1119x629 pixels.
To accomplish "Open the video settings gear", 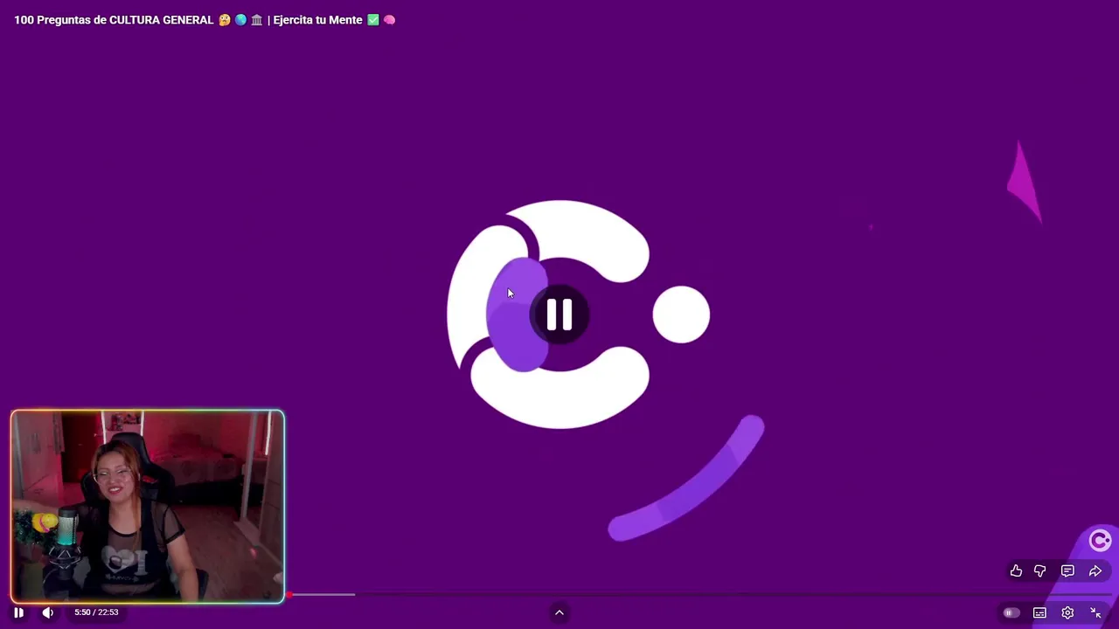I will tap(1067, 613).
